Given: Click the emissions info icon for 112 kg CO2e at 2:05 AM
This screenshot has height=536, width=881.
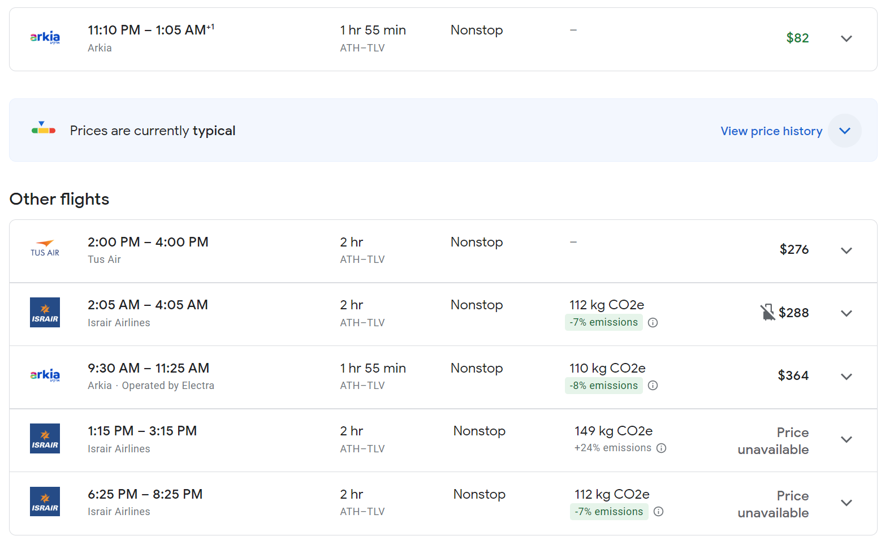Looking at the screenshot, I should click(x=653, y=323).
